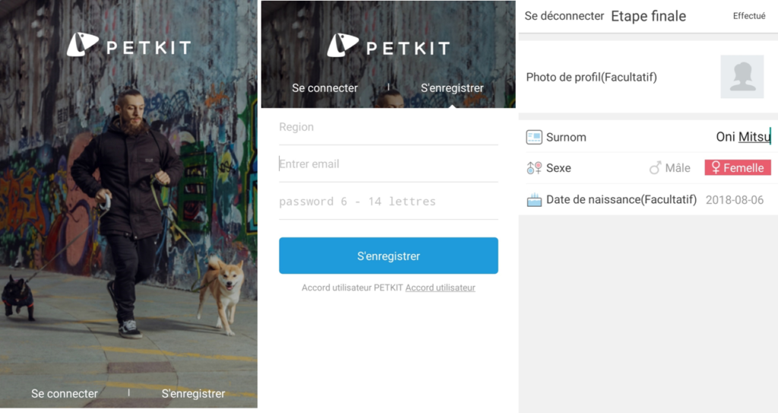Image resolution: width=778 pixels, height=413 pixels.
Task: Click the blue S'enregistrer button
Action: pos(388,256)
